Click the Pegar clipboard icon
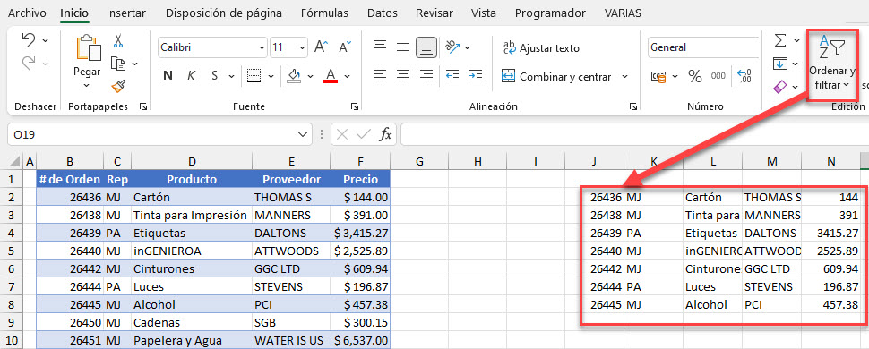The height and width of the screenshot is (349, 869). click(88, 47)
